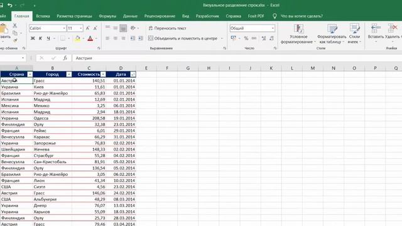The height and width of the screenshot is (226, 402).
Task: Click the Вставить cells button
Action: (376, 33)
